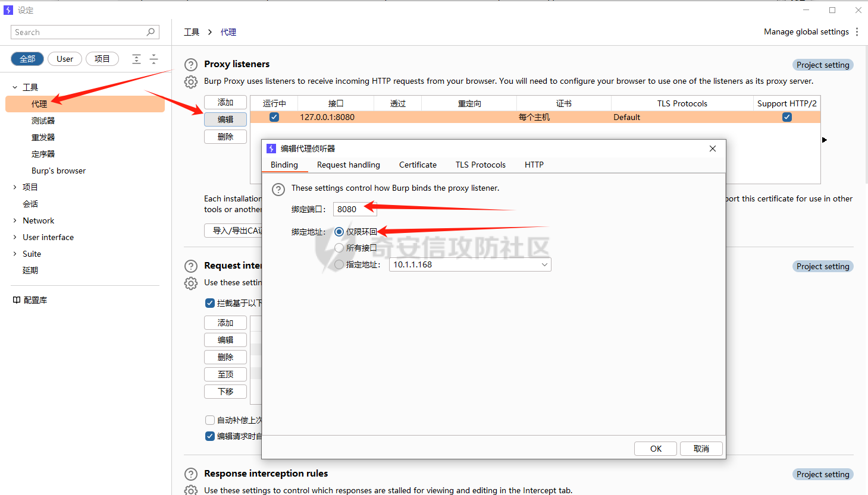Uncheck the running checkbox for 127.0.0.1:8080

tap(274, 117)
